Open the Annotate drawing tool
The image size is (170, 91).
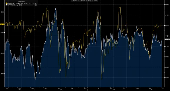pyautogui.click(x=81, y=1)
